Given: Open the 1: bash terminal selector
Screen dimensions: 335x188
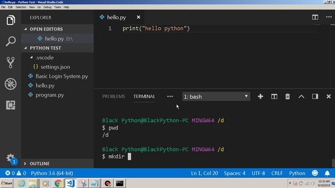Looking at the screenshot, I should (216, 97).
